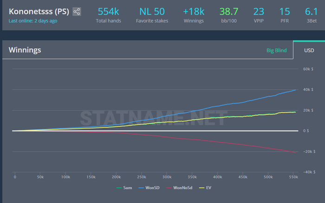This screenshot has width=325, height=203.
Task: Click the Last online: 2 days ago text
Action: [32, 21]
